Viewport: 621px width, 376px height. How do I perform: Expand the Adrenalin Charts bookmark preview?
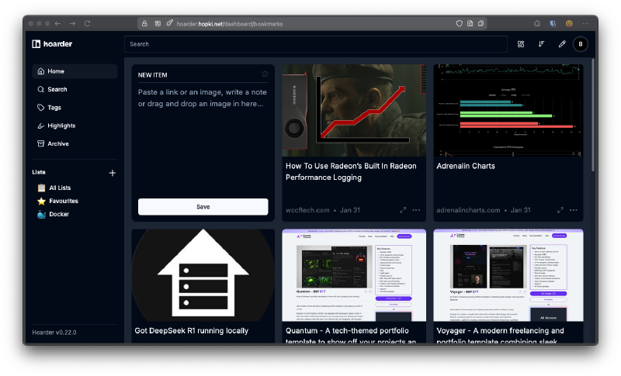click(560, 210)
